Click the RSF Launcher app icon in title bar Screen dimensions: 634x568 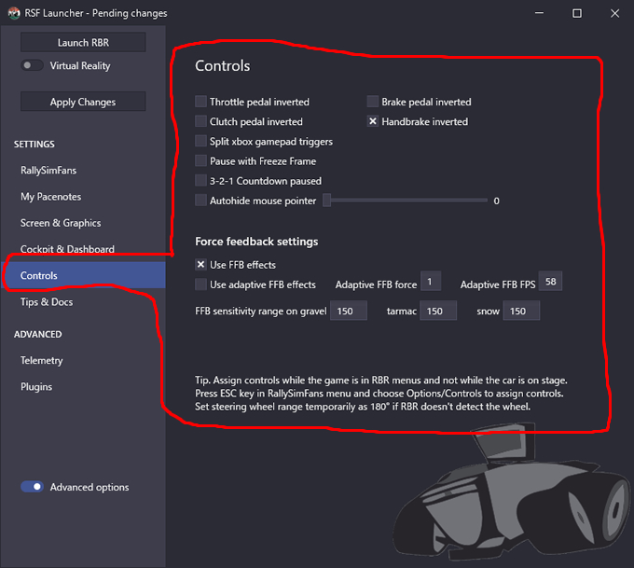(x=14, y=13)
